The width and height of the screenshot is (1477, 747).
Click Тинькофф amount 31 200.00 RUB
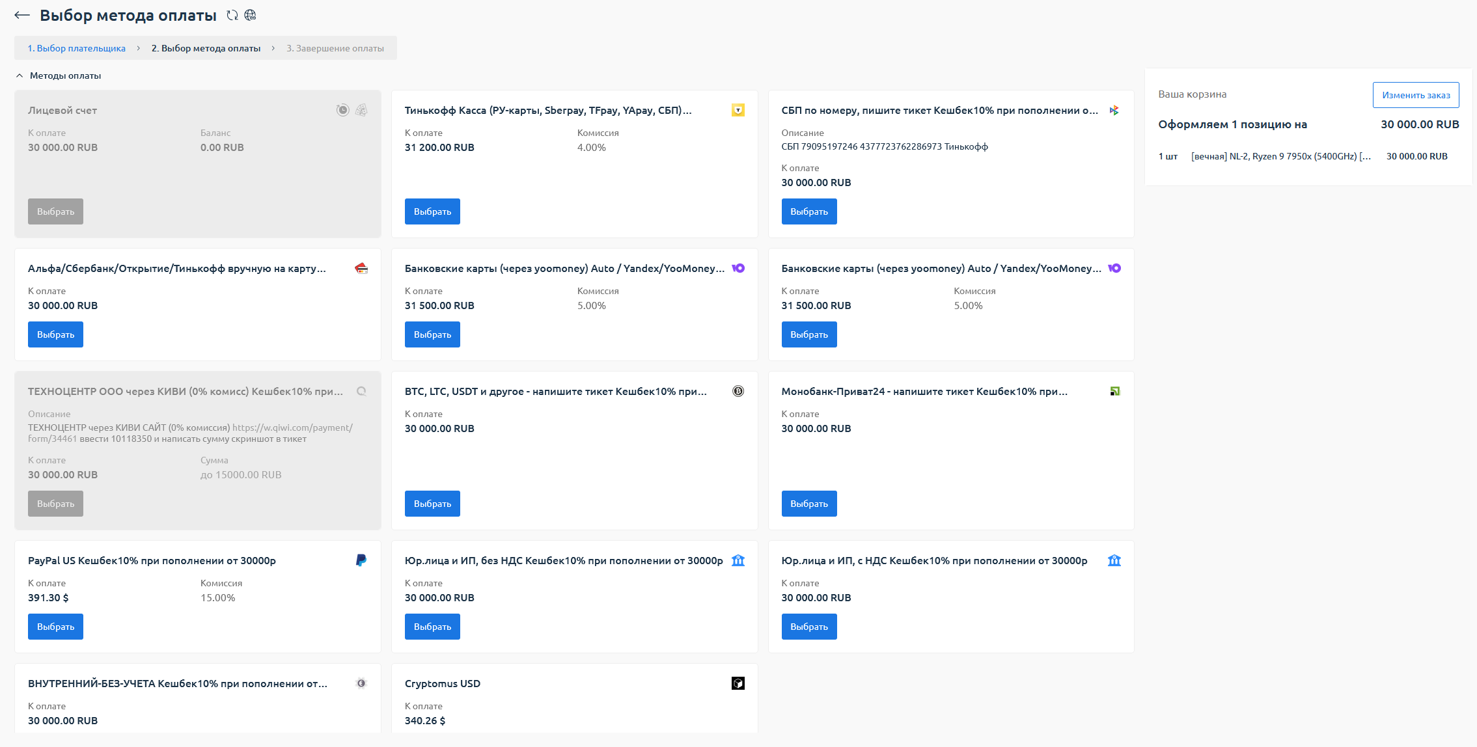click(439, 147)
